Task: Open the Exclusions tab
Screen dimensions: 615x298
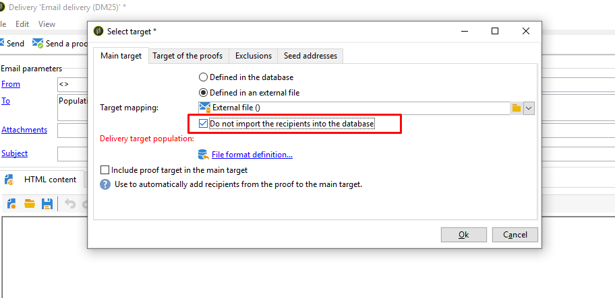Action: (x=254, y=56)
